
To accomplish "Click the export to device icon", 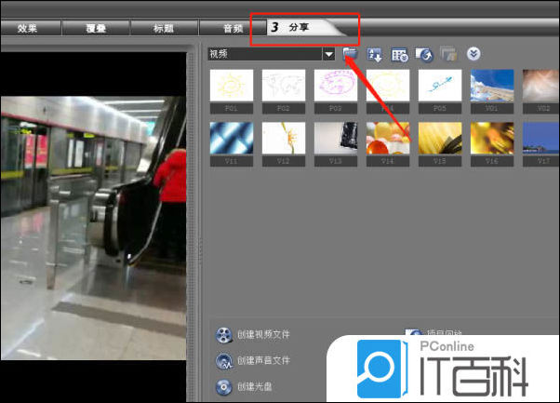I will [424, 55].
